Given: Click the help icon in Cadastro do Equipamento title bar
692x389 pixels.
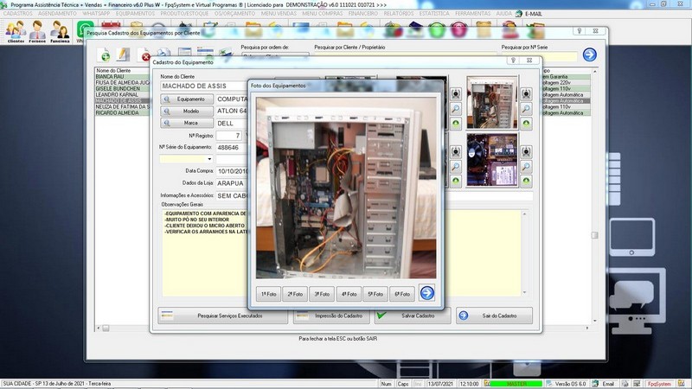Looking at the screenshot, I should [513, 60].
